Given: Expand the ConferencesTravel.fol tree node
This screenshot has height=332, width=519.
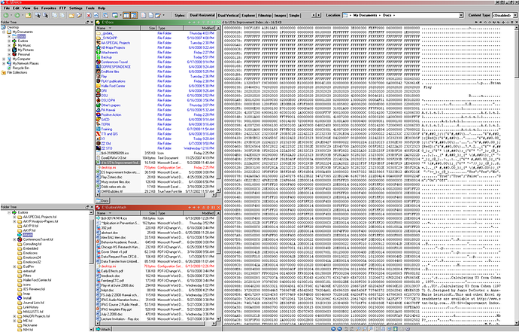Looking at the screenshot, I should (x=14, y=239).
